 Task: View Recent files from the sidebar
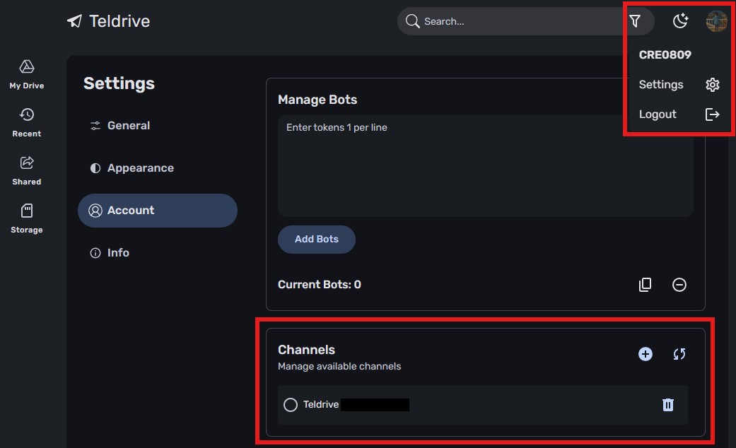click(26, 121)
